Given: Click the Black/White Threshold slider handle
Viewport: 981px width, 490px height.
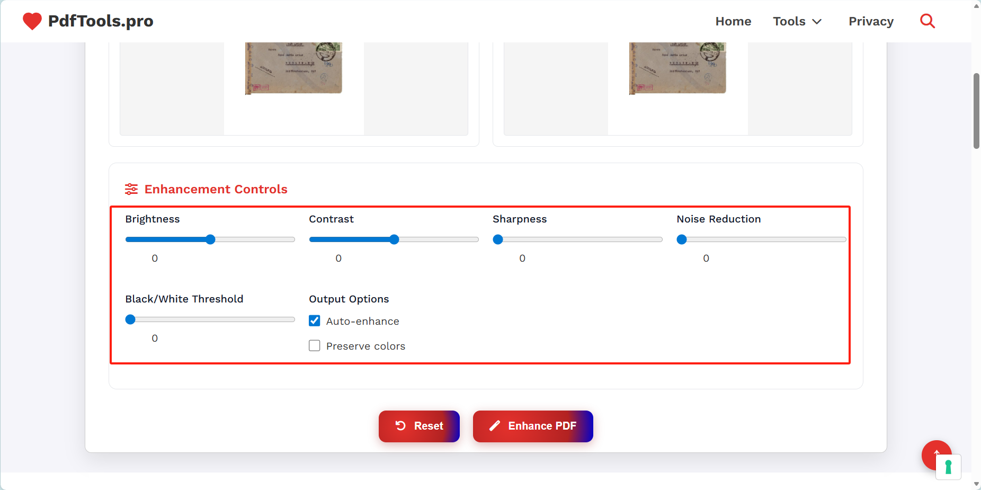Looking at the screenshot, I should pos(130,319).
